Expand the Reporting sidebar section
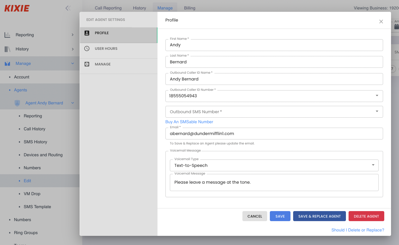This screenshot has height=245, width=399. [73, 35]
